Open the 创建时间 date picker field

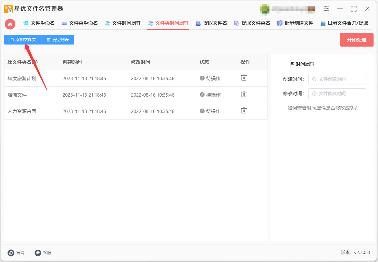pos(337,79)
